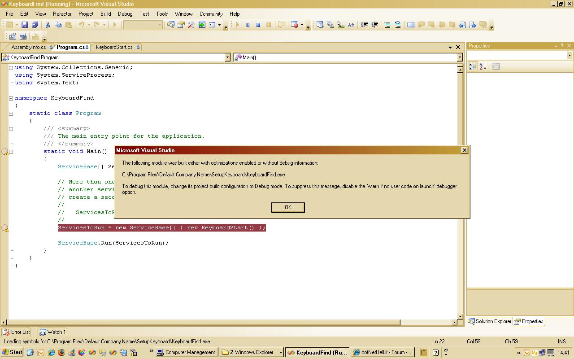
Task: Click the Start Page green arrow icon
Action: 202,25
